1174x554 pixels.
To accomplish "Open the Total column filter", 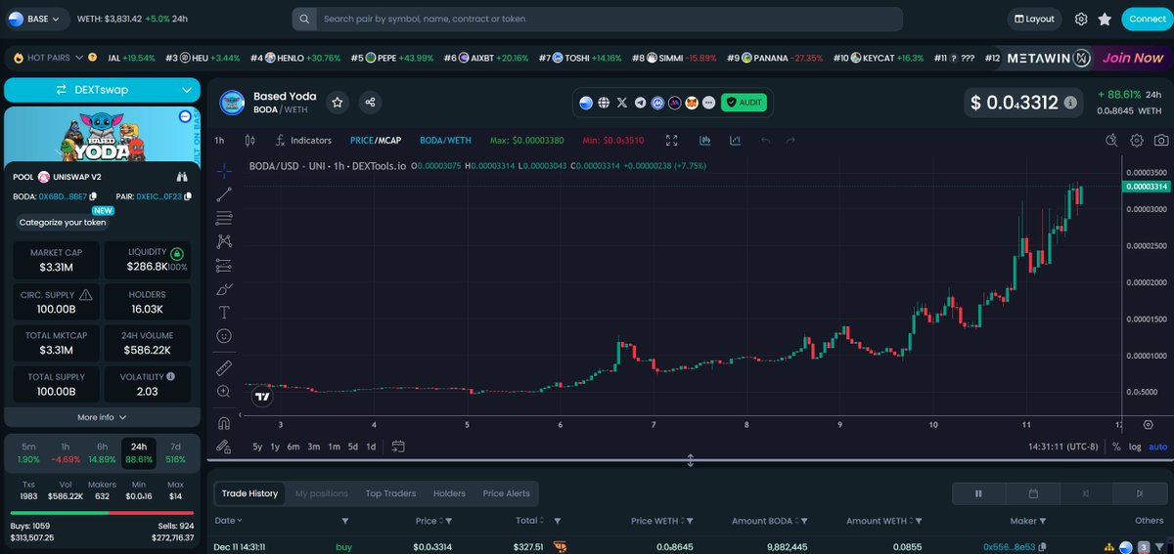I will (x=558, y=521).
